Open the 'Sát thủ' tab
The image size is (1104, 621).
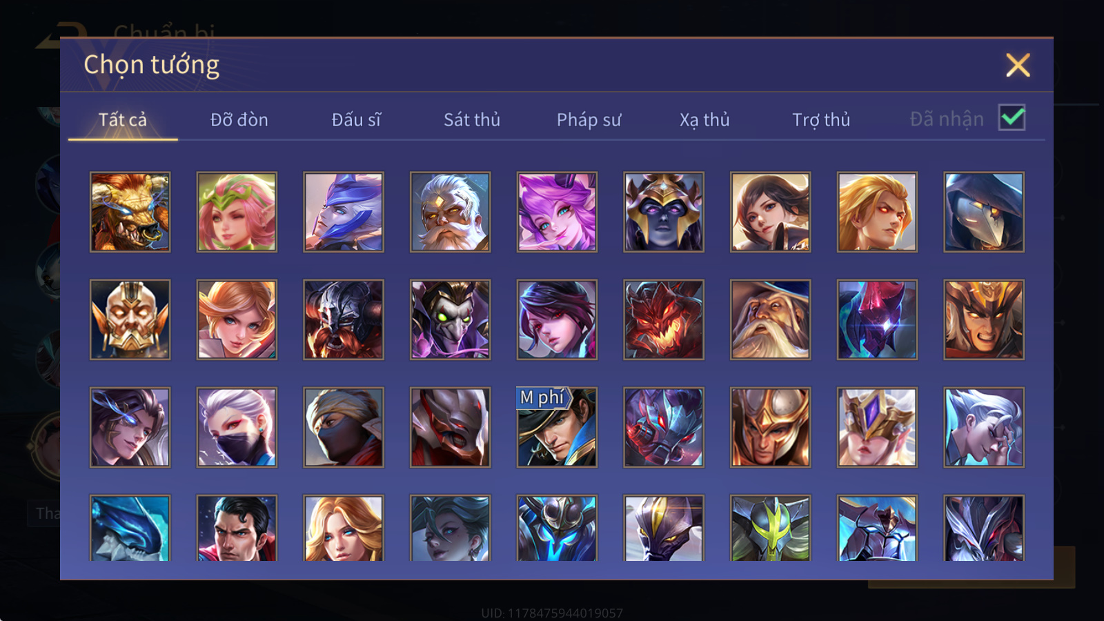(472, 119)
